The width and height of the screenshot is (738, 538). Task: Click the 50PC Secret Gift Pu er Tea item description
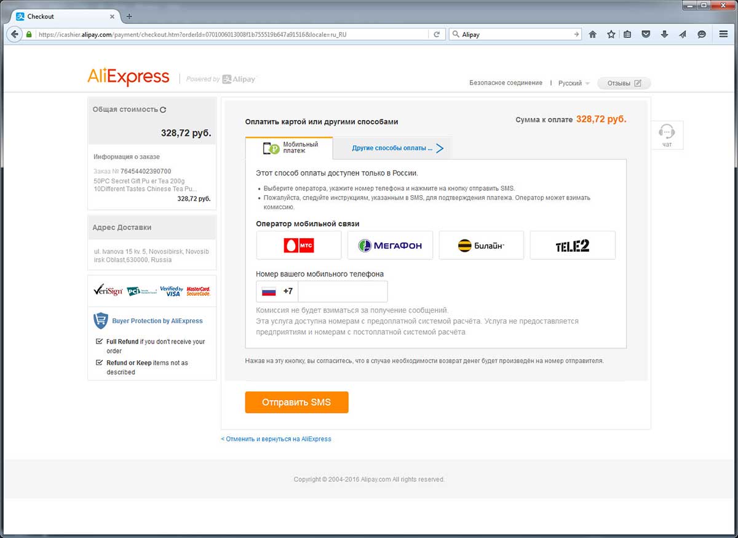click(x=145, y=185)
